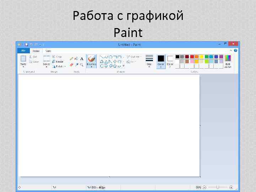Viewport: 256px width, 192px height.
Task: Choose the Triangle shape
Action: 106,62
